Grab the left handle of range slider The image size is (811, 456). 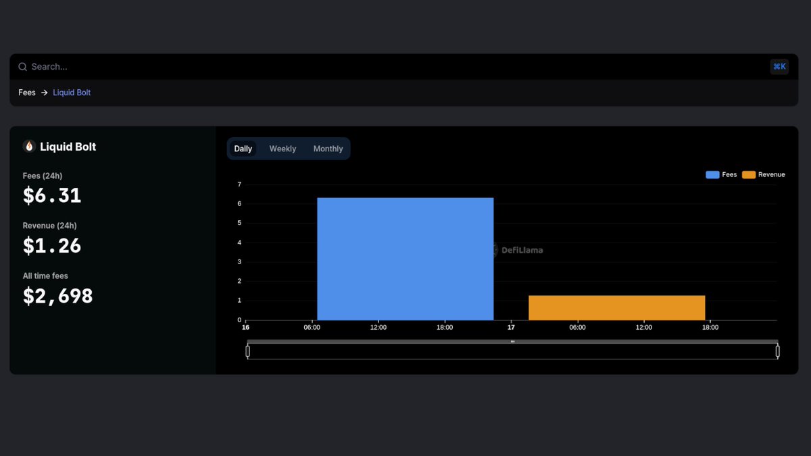point(247,351)
